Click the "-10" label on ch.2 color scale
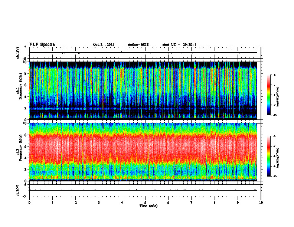The image size is (294, 227). coord(275,177)
